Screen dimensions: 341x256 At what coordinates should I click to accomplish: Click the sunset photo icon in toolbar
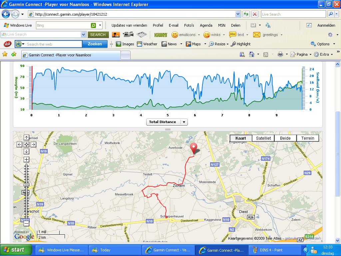tap(116, 35)
